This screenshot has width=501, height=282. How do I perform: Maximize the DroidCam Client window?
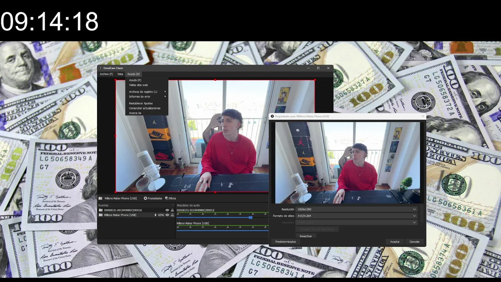tap(318, 68)
